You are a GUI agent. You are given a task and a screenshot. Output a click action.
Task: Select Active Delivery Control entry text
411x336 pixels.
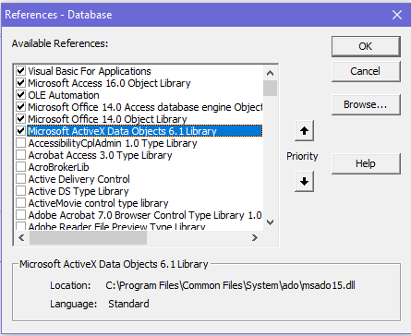tap(79, 179)
